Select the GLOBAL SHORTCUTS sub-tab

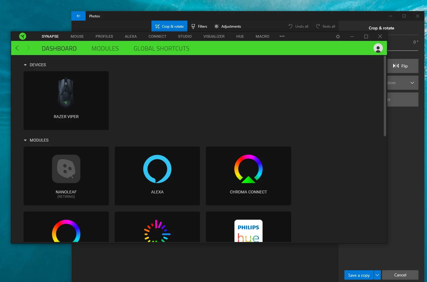click(161, 48)
